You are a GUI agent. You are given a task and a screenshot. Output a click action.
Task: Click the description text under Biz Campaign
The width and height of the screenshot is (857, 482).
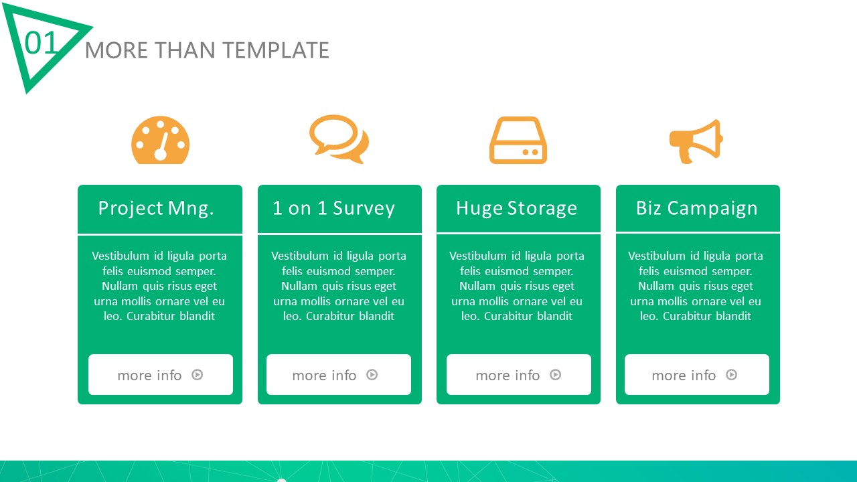[x=696, y=286]
